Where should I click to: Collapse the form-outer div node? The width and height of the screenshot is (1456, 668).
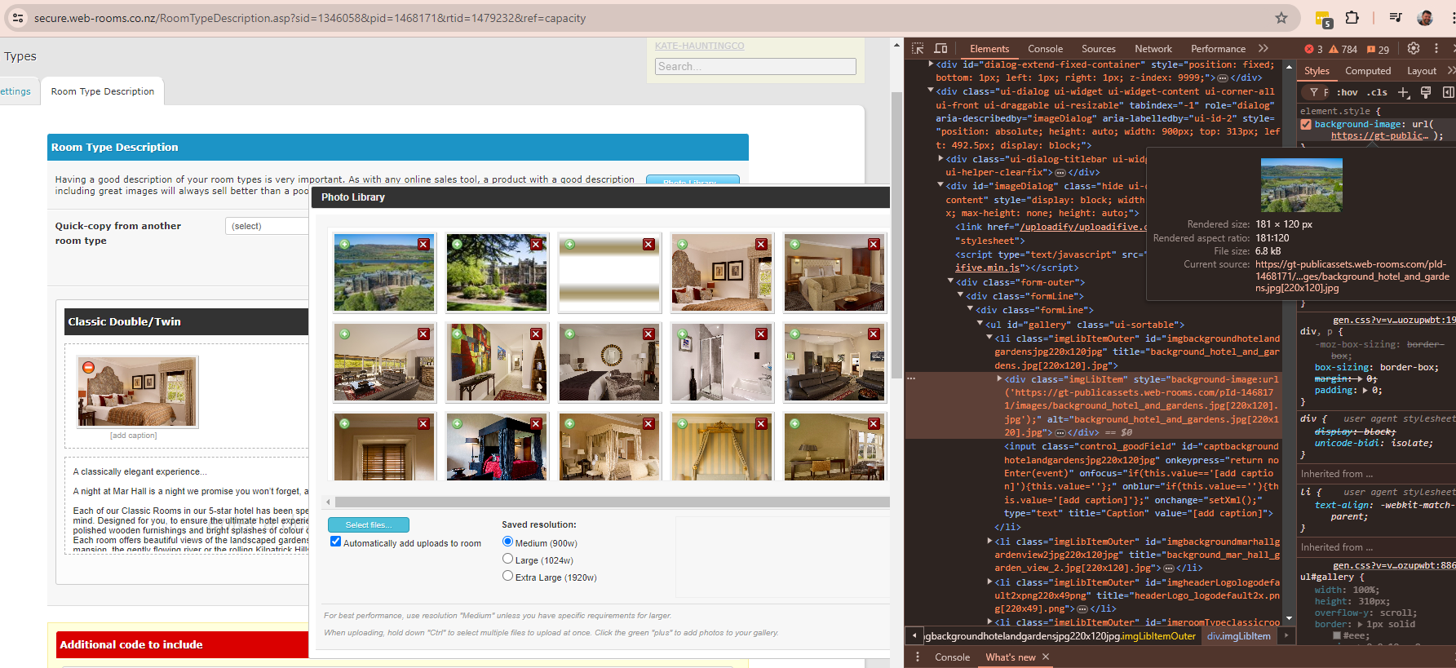click(950, 281)
